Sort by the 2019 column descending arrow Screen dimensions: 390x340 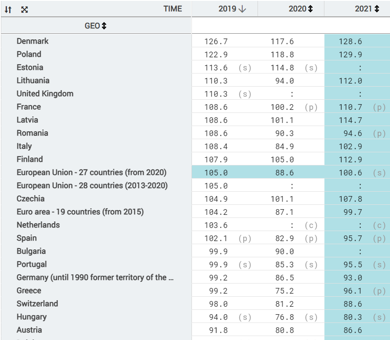[x=242, y=9]
